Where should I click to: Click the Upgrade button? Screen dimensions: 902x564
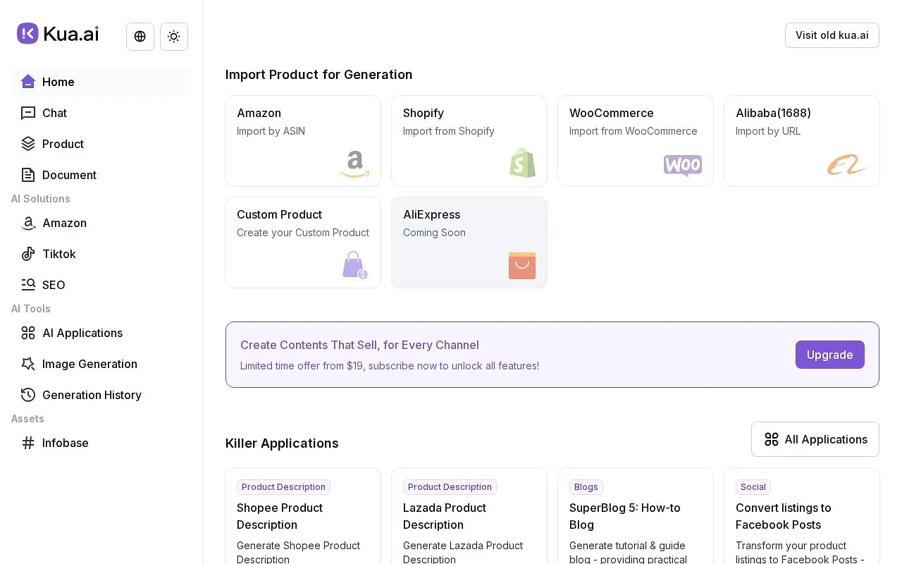830,355
